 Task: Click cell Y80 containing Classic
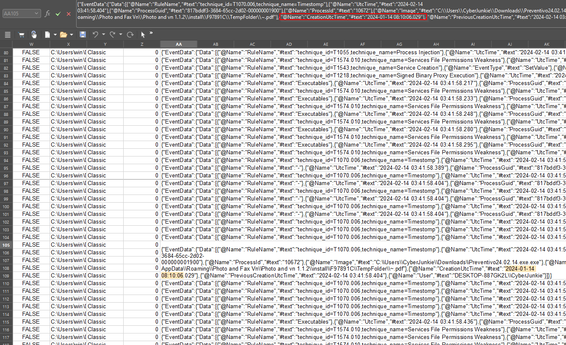point(105,53)
